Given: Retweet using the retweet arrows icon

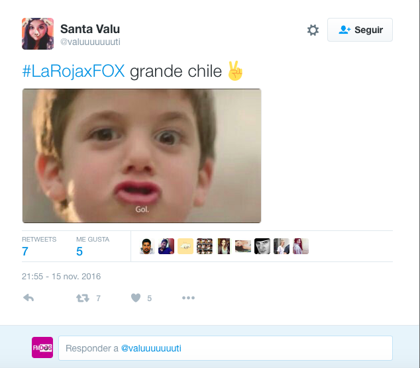Looking at the screenshot, I should 83,298.
